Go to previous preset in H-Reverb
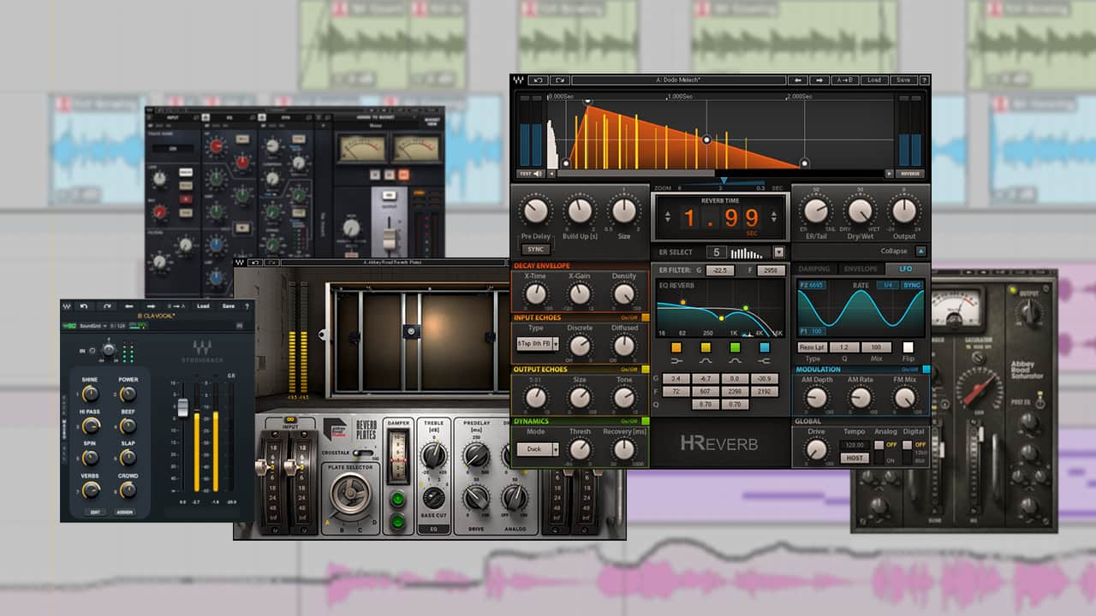Image resolution: width=1096 pixels, height=616 pixels. pos(797,80)
